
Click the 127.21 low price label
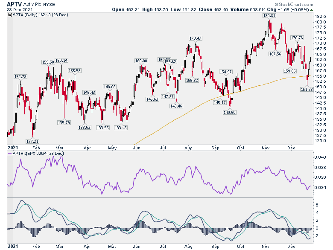pos(32,141)
